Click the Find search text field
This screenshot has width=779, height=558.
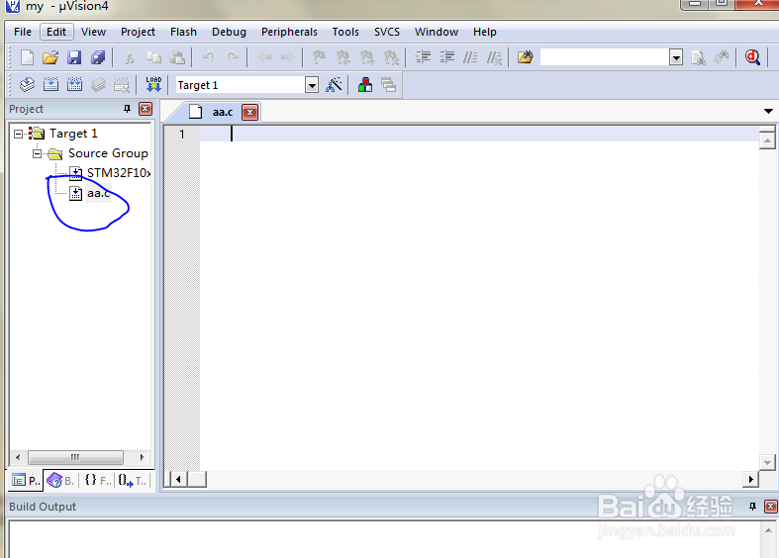pos(605,57)
